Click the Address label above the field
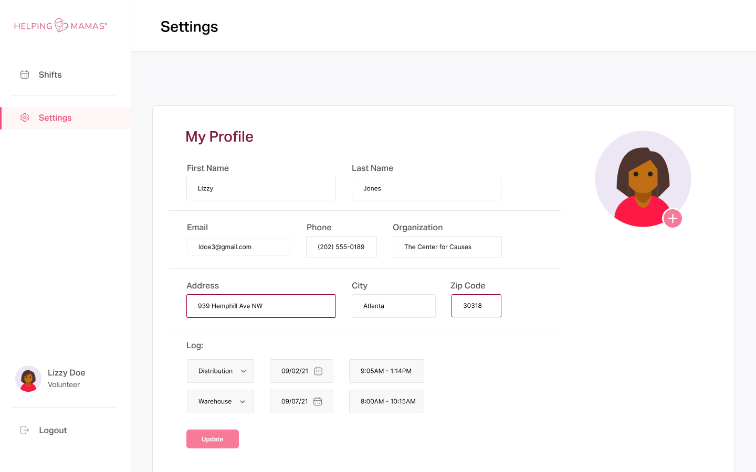This screenshot has width=756, height=472. (203, 286)
